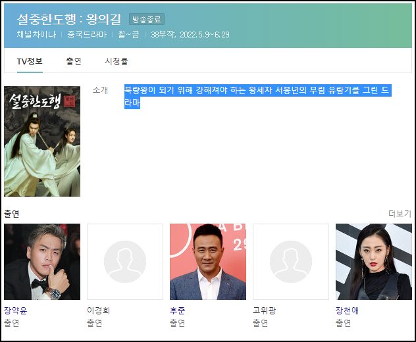Open 이경희's placeholder avatar

125,262
